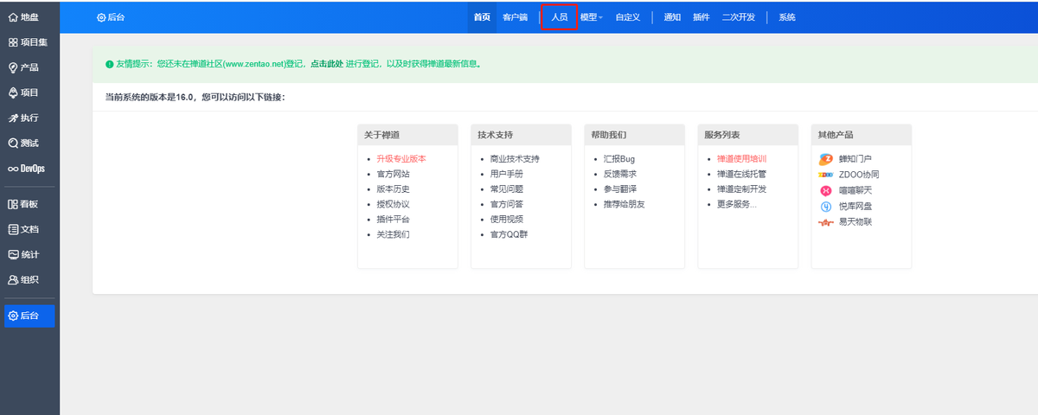Open 官方QQ群 link
Image resolution: width=1038 pixels, height=415 pixels.
509,235
